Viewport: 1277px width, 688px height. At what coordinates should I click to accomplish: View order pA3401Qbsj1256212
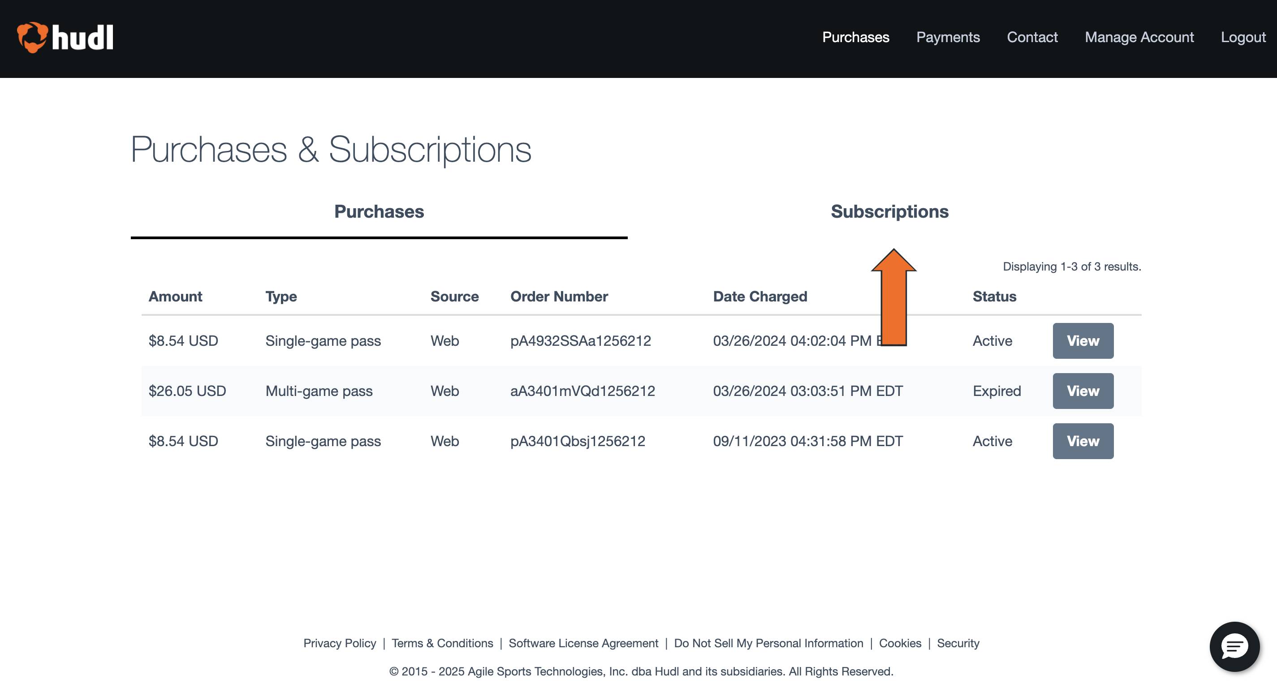click(1083, 441)
